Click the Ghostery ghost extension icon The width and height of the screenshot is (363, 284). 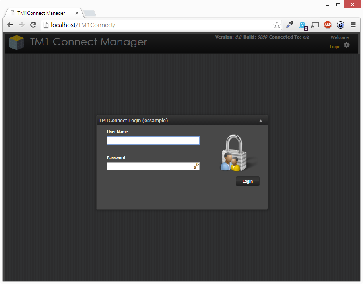click(x=303, y=25)
